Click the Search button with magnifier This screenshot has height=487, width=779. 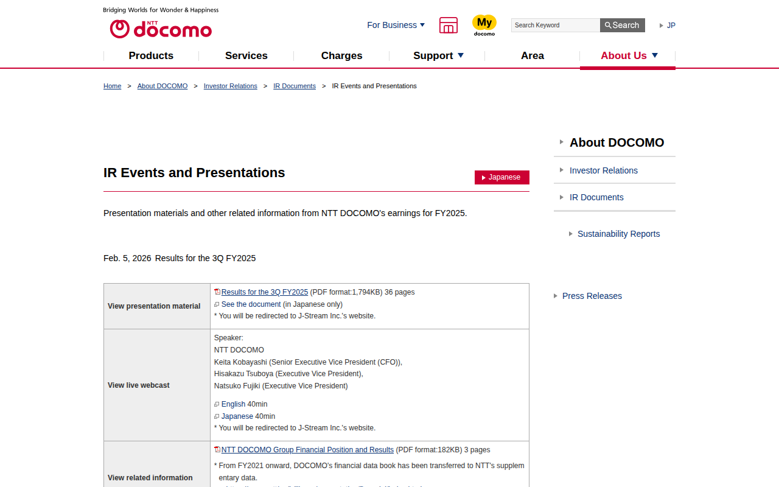[x=622, y=25]
